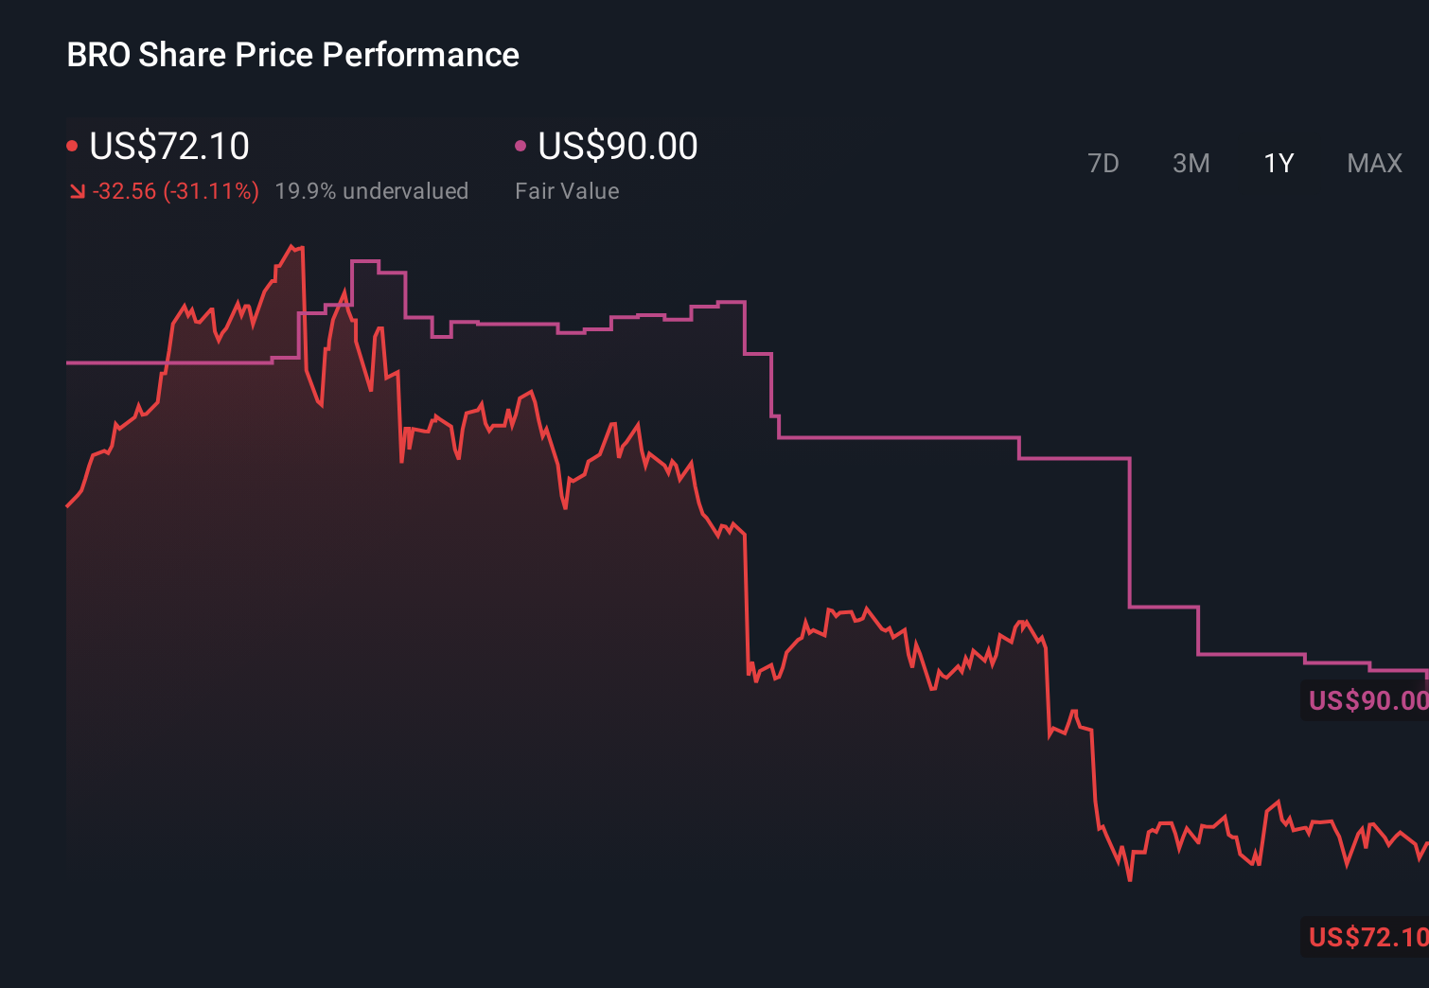This screenshot has width=1429, height=988.
Task: Toggle the fair value line via pink legend
Action: click(520, 145)
